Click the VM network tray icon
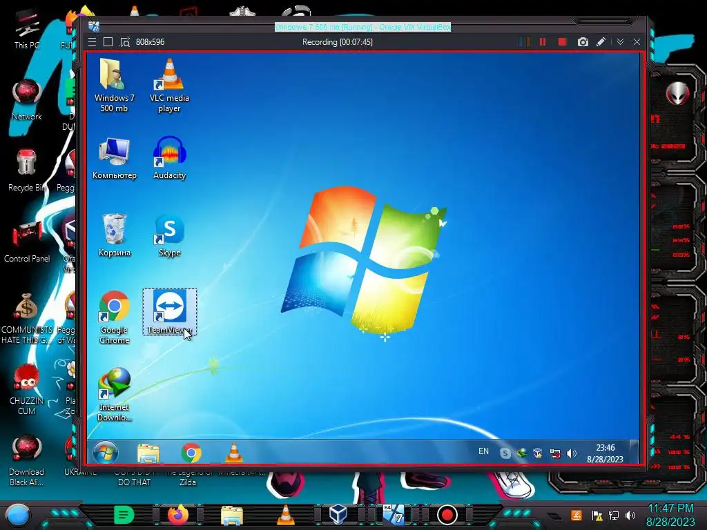 [555, 453]
